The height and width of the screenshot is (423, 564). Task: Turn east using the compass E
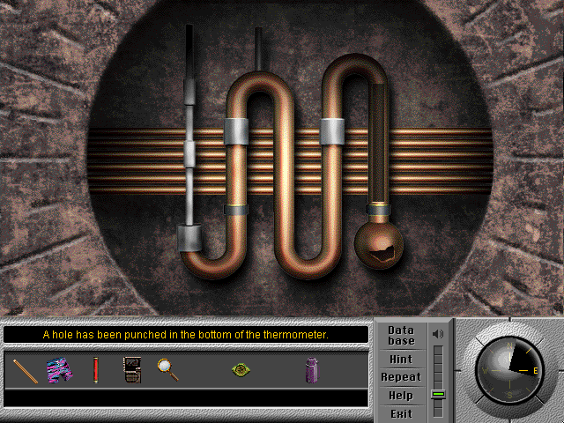[534, 371]
